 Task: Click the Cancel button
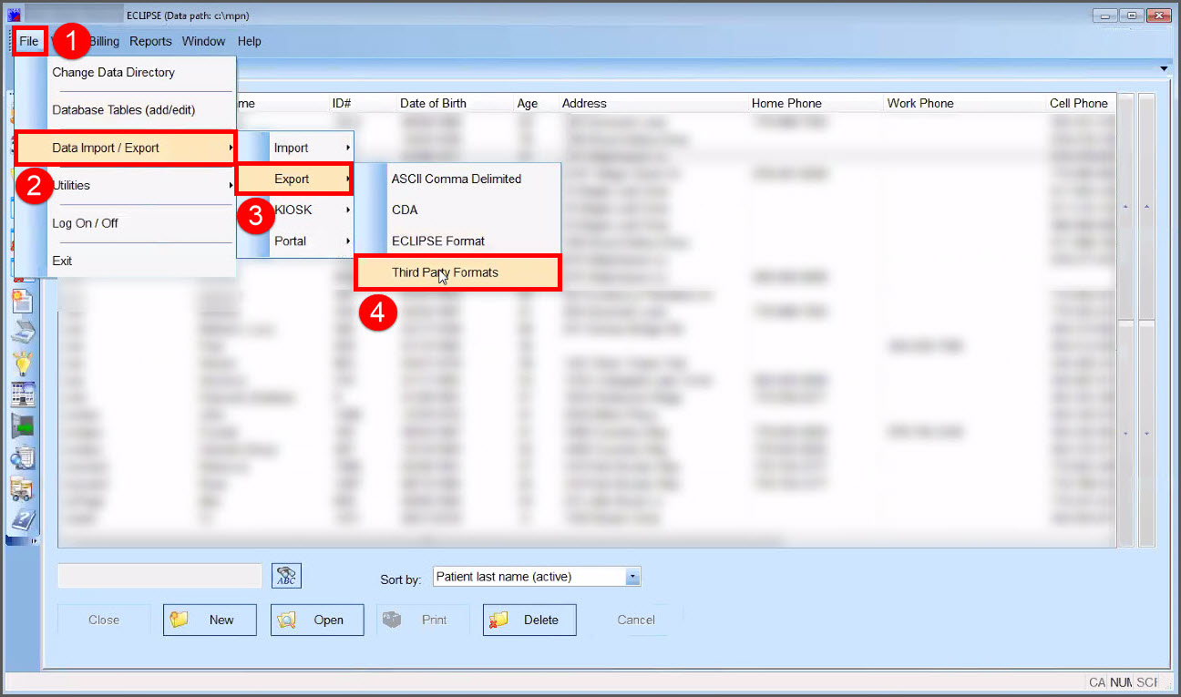(636, 620)
